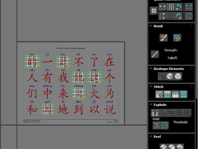Click the texture title '100 Most Common Chinese Characters'
Image resolution: width=198 pixels, height=149 pixels.
pos(71,48)
